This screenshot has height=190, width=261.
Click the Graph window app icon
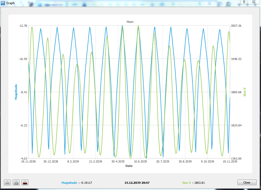[x=3, y=3]
